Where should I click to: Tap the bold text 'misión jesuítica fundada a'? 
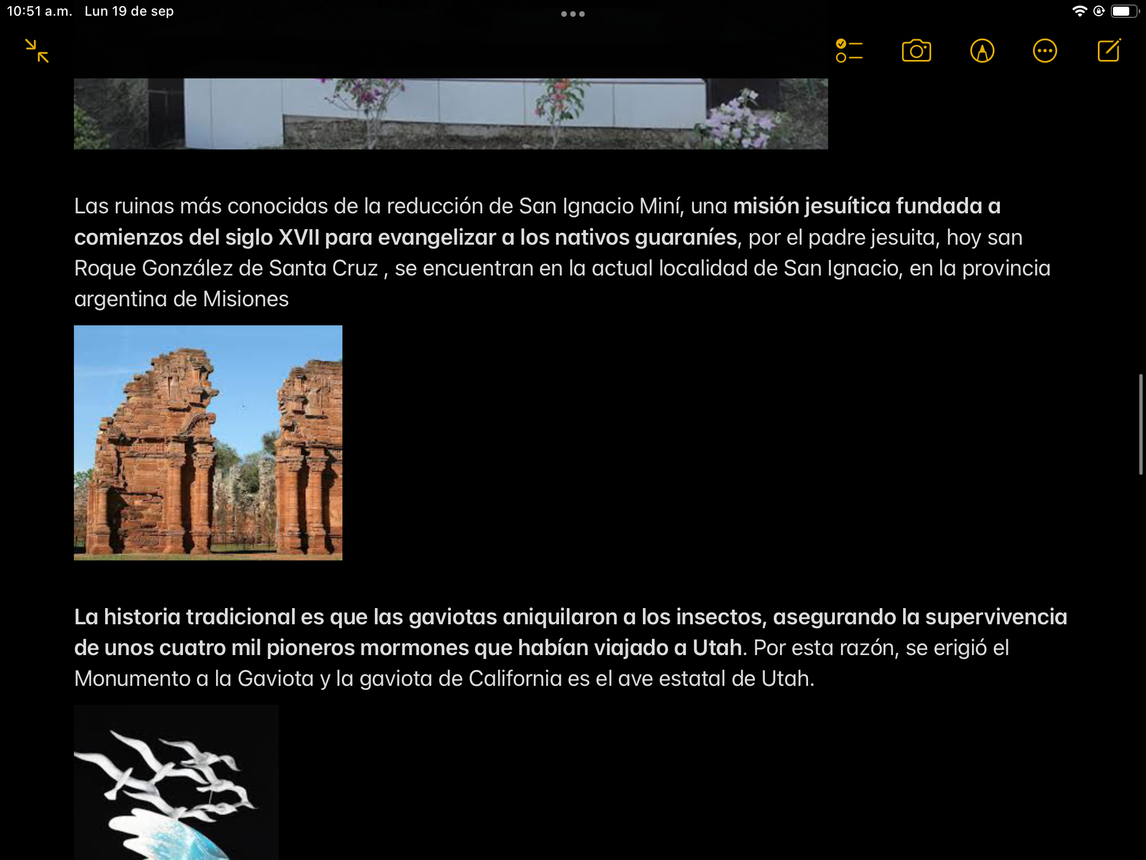(x=866, y=207)
